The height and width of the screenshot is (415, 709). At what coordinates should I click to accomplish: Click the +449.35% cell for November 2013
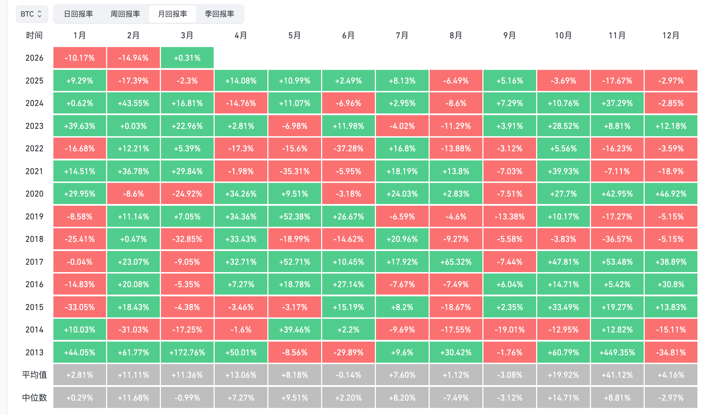(x=617, y=353)
